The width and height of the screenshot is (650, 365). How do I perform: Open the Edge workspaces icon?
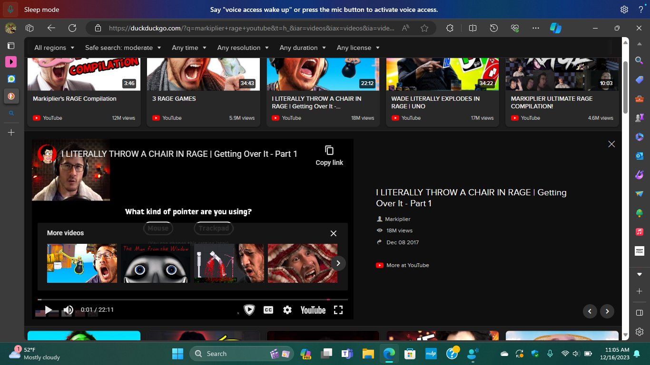(x=30, y=28)
